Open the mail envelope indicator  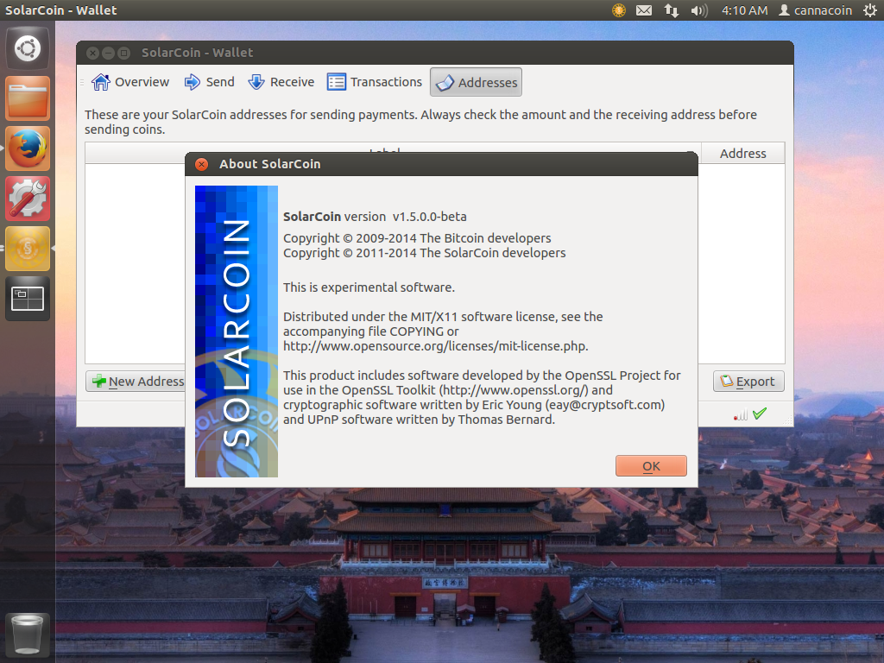pos(644,10)
